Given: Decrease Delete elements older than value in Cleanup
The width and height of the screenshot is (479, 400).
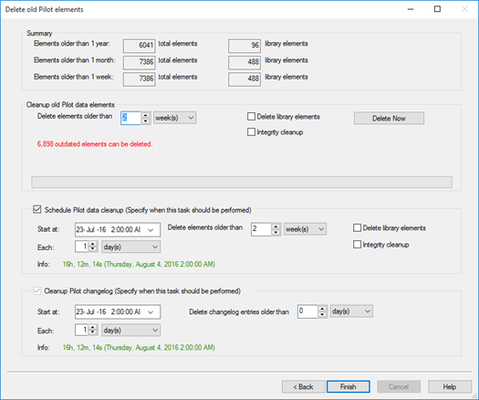Looking at the screenshot, I should click(x=146, y=121).
